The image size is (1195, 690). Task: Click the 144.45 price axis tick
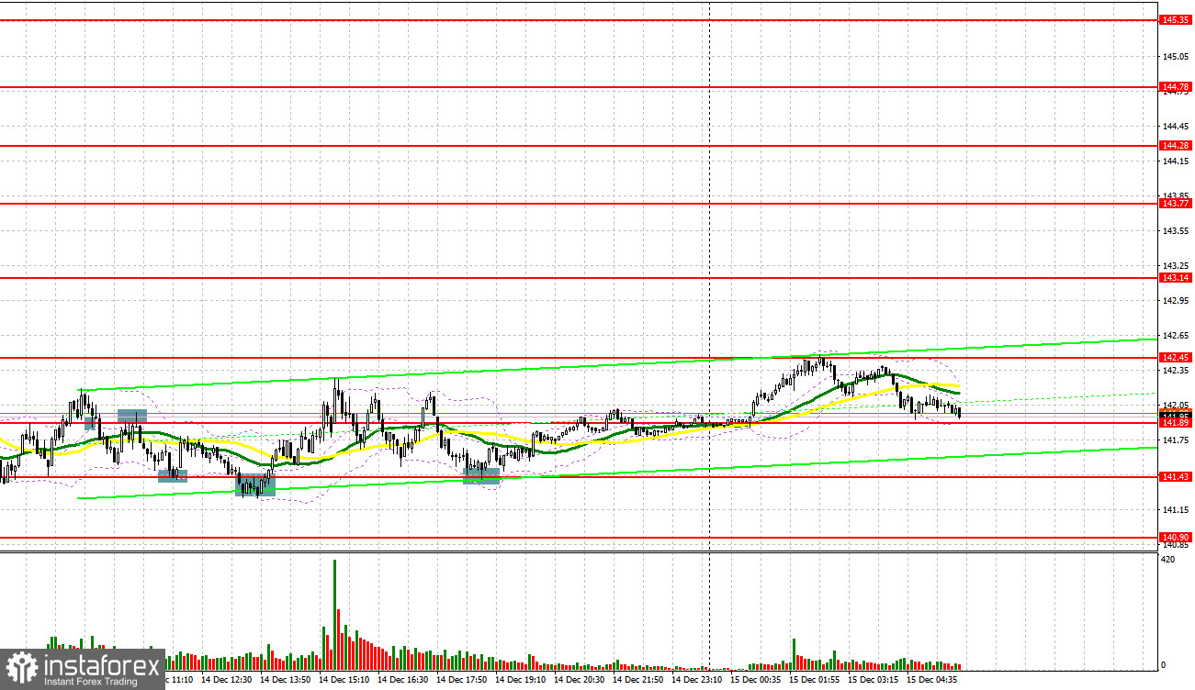point(1175,127)
